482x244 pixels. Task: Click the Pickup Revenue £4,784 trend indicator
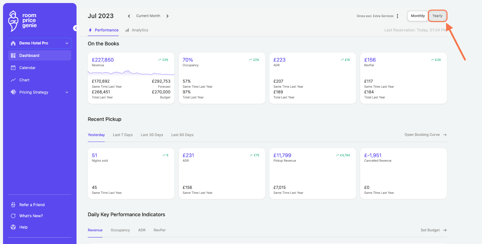pos(343,155)
